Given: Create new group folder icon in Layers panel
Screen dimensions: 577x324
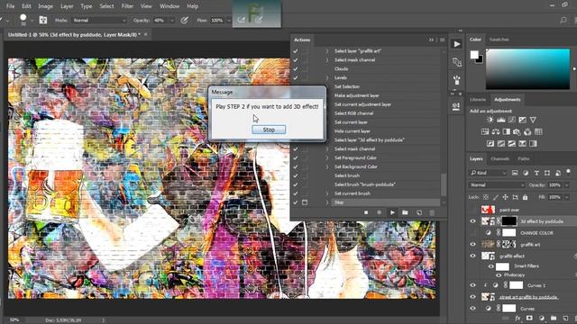Looking at the screenshot, I should (x=554, y=318).
